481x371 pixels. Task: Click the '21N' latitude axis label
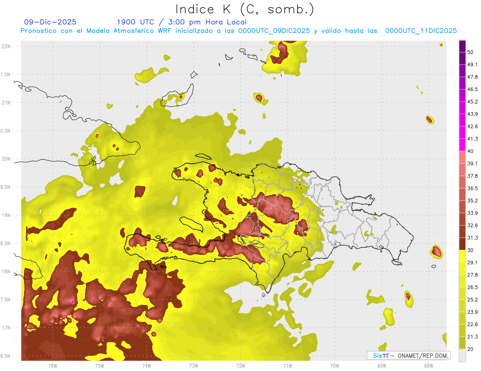pyautogui.click(x=6, y=102)
